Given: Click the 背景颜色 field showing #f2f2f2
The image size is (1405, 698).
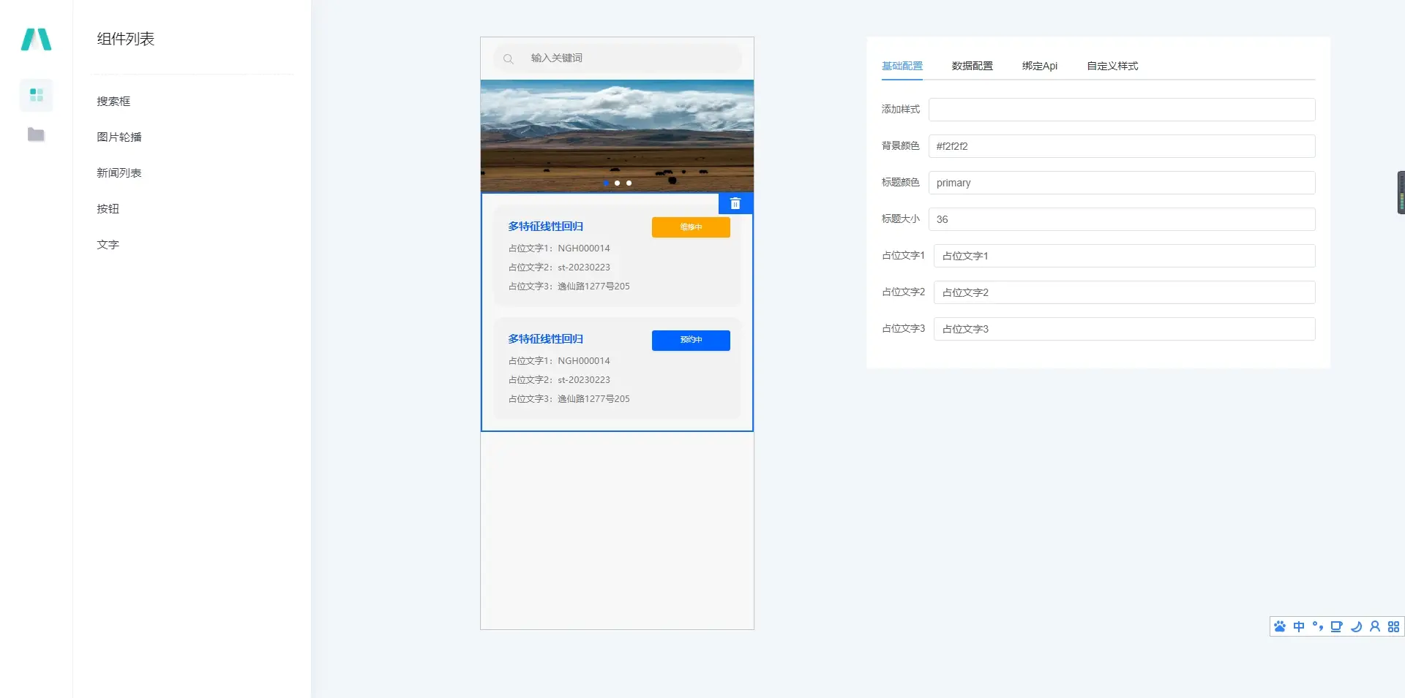Looking at the screenshot, I should 1122,146.
